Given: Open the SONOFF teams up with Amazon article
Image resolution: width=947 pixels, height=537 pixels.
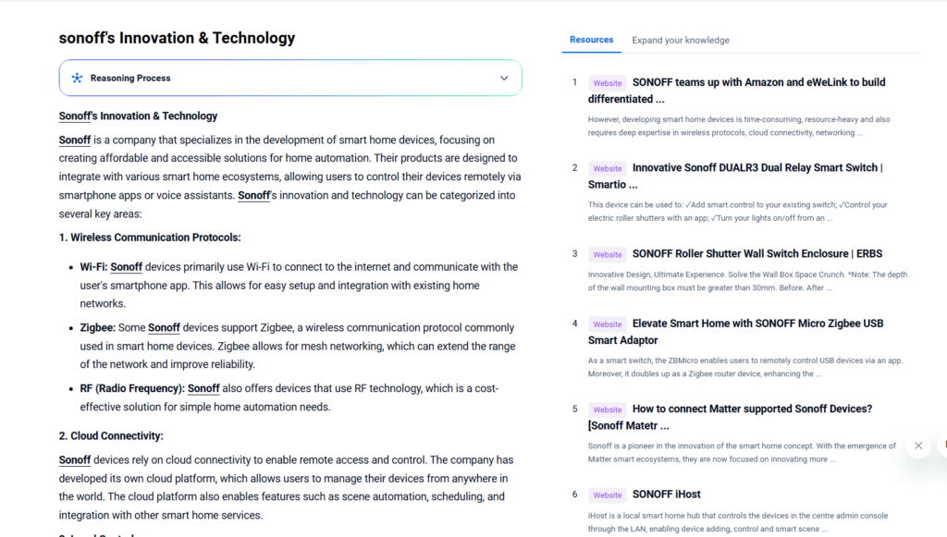Looking at the screenshot, I should click(x=758, y=82).
